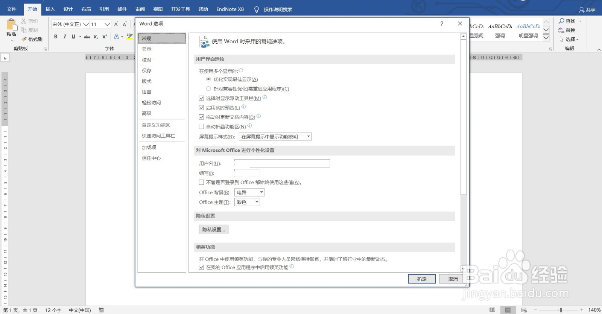The height and width of the screenshot is (314, 602).
Task: Switch to Read Mode view icon
Action: point(492,310)
